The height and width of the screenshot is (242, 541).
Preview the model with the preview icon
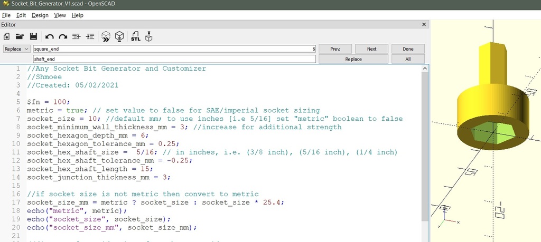coord(106,36)
